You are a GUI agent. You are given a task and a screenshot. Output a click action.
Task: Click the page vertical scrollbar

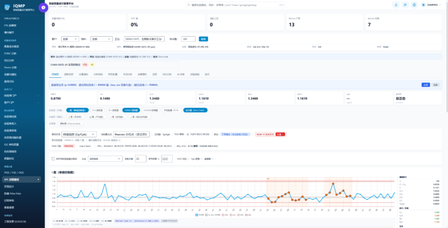[x=447, y=57]
